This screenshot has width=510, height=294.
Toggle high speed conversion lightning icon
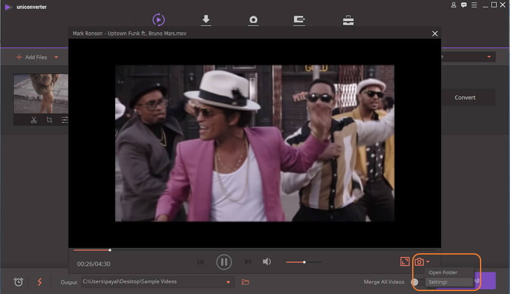pyautogui.click(x=40, y=282)
